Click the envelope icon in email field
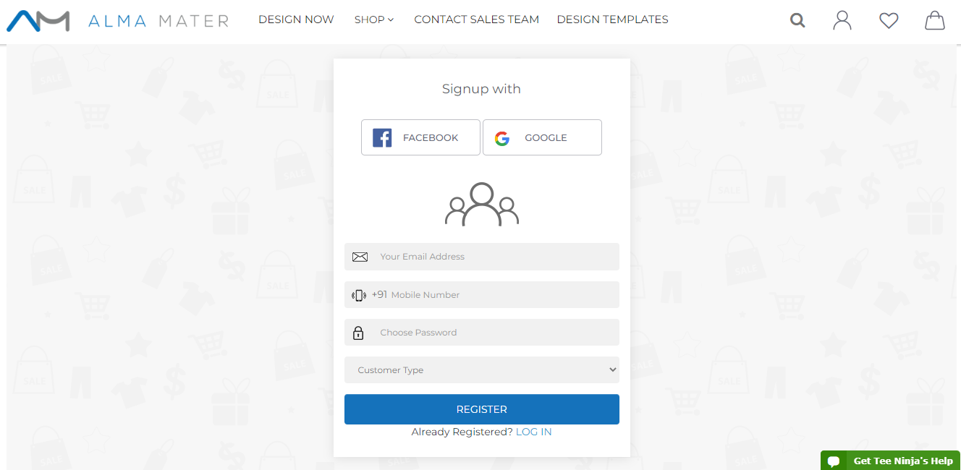Viewport: 961px width, 470px height. click(x=360, y=257)
